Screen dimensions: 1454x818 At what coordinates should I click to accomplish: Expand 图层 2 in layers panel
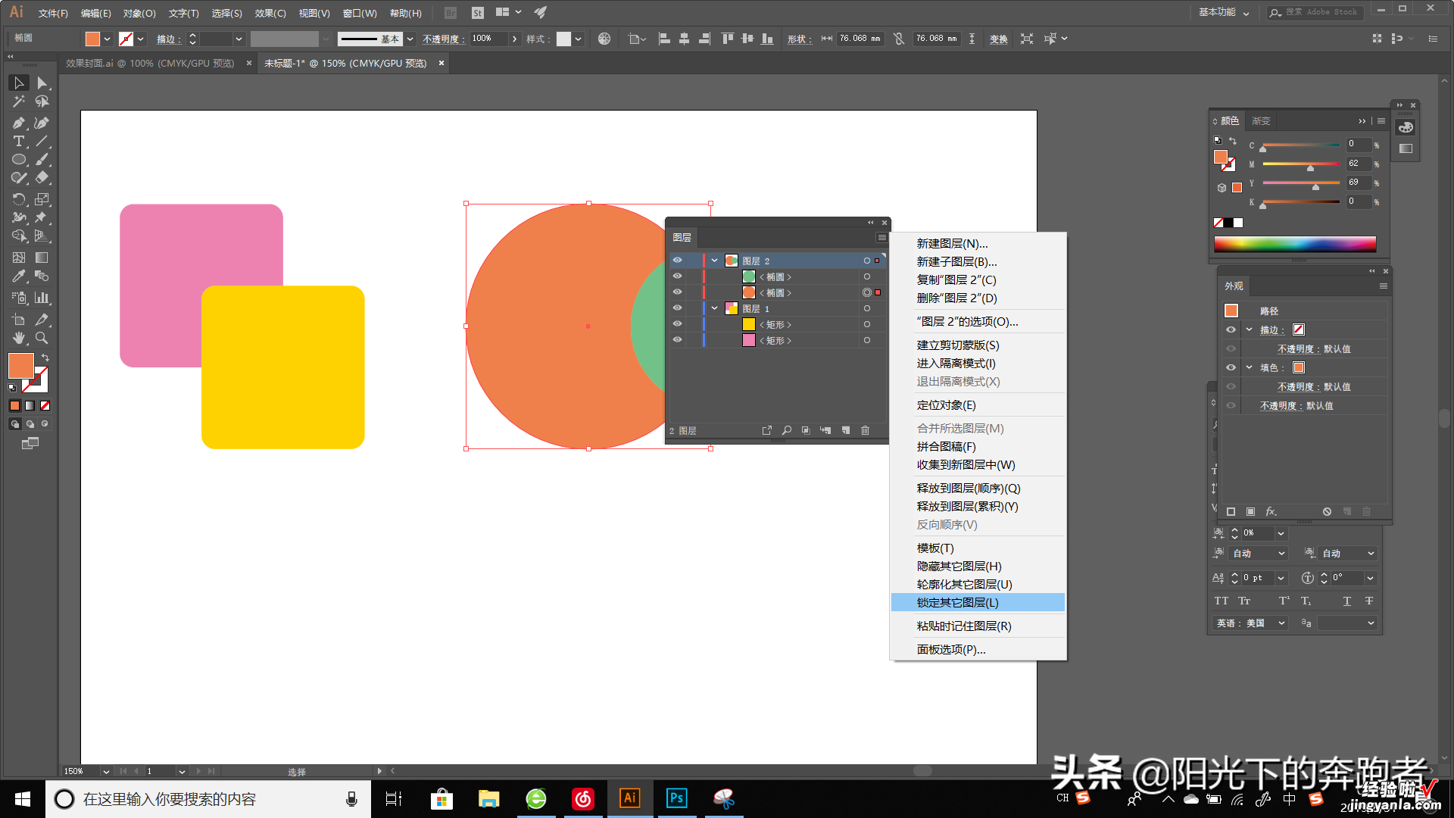tap(714, 261)
